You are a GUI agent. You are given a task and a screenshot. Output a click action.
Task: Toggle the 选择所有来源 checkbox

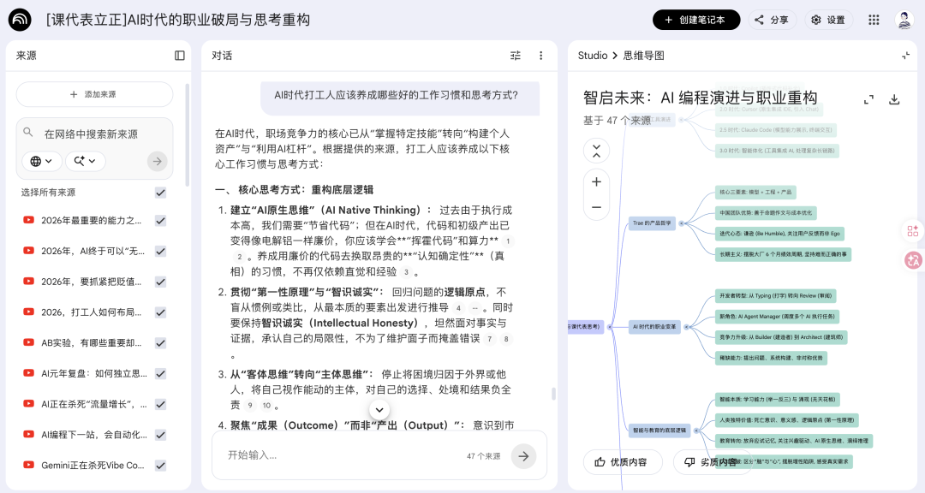click(160, 193)
